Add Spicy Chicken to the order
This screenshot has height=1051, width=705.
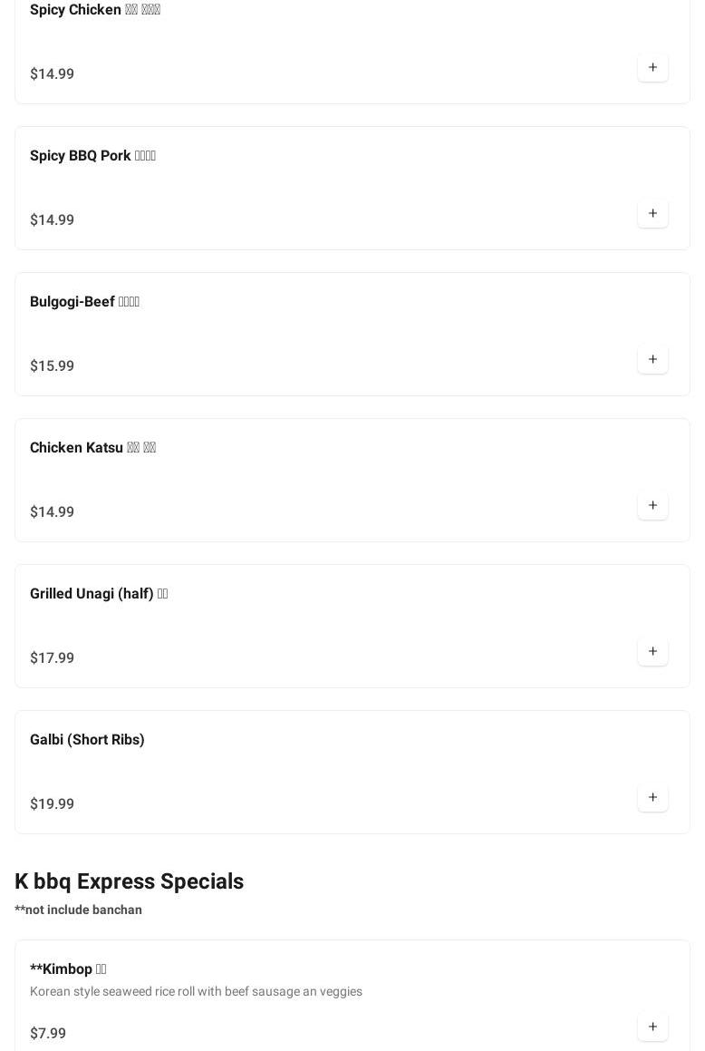(652, 68)
